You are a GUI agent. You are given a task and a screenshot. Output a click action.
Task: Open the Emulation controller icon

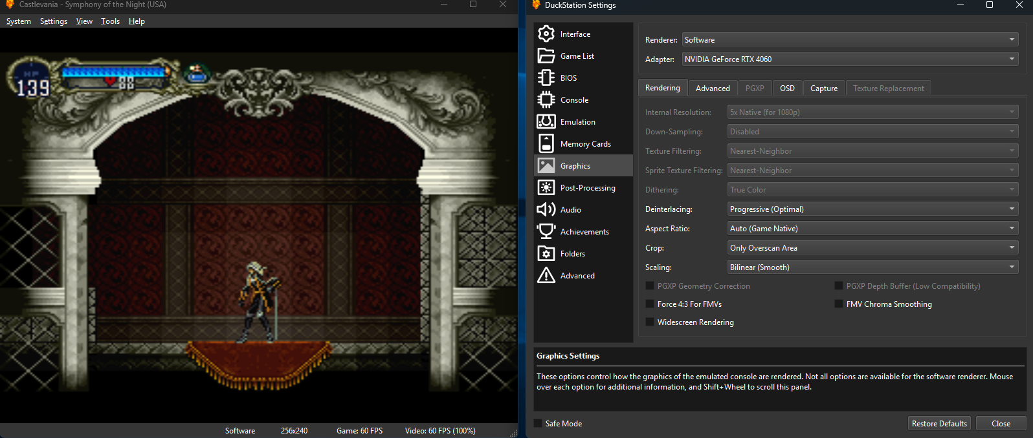(546, 121)
